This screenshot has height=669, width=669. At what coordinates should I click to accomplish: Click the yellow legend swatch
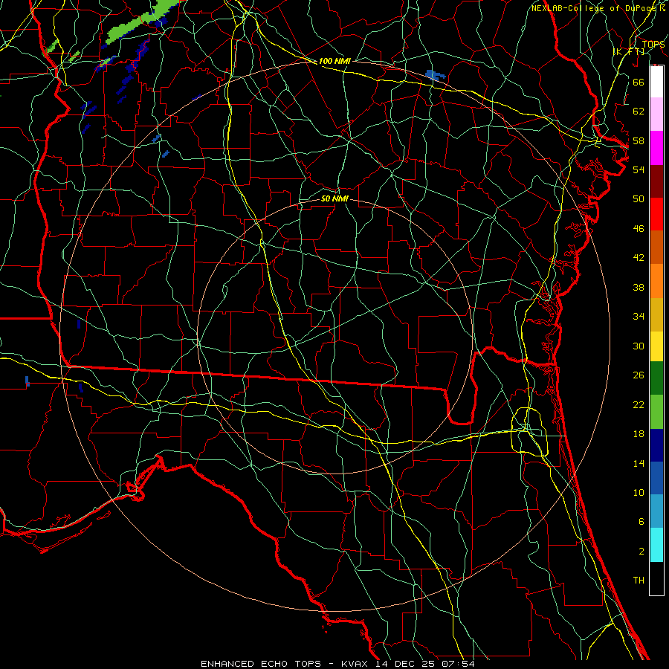pyautogui.click(x=656, y=346)
